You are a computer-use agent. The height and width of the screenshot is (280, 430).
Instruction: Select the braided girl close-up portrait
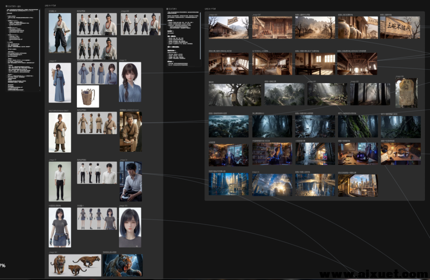[x=130, y=82]
